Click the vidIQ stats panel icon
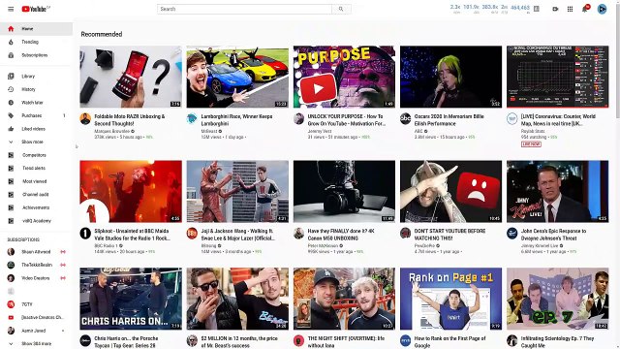 pyautogui.click(x=537, y=9)
